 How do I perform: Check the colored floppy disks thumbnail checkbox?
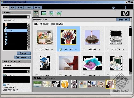pos(84,75)
